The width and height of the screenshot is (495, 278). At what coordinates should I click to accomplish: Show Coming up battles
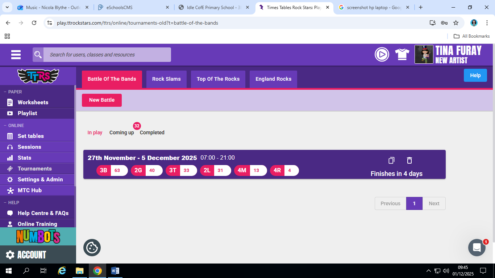pyautogui.click(x=121, y=132)
